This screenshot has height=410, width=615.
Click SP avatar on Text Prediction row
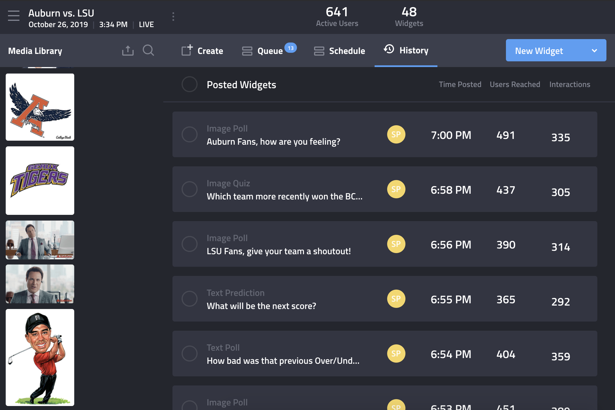pyautogui.click(x=396, y=299)
